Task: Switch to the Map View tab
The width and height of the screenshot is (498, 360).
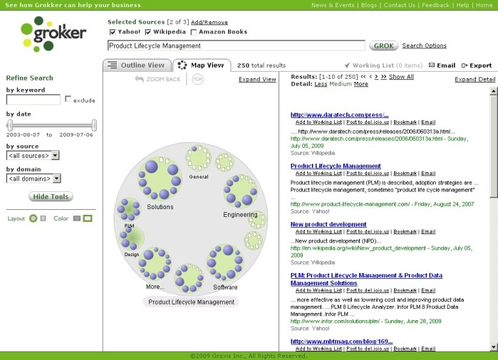Action: click(x=202, y=65)
